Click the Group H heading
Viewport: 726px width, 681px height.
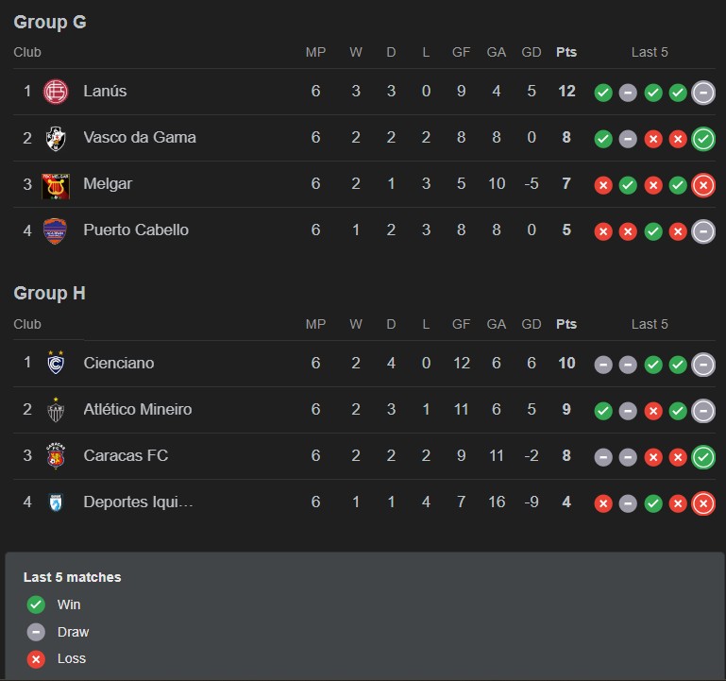click(50, 294)
